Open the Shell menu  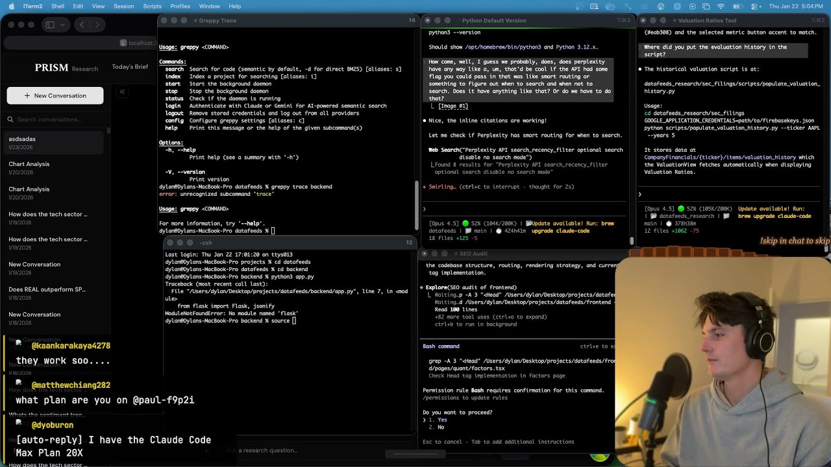point(58,6)
